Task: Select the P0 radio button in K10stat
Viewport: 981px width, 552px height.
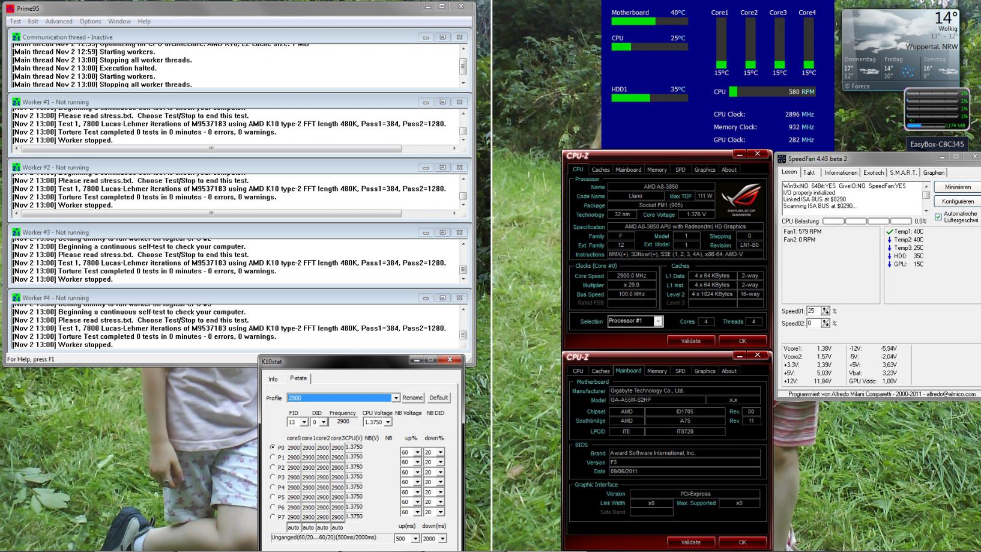Action: click(x=273, y=447)
